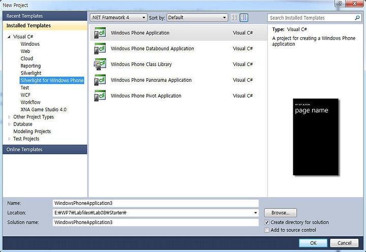This screenshot has width=366, height=252.
Task: Collapse the Visual C# tree node
Action: [x=9, y=37]
